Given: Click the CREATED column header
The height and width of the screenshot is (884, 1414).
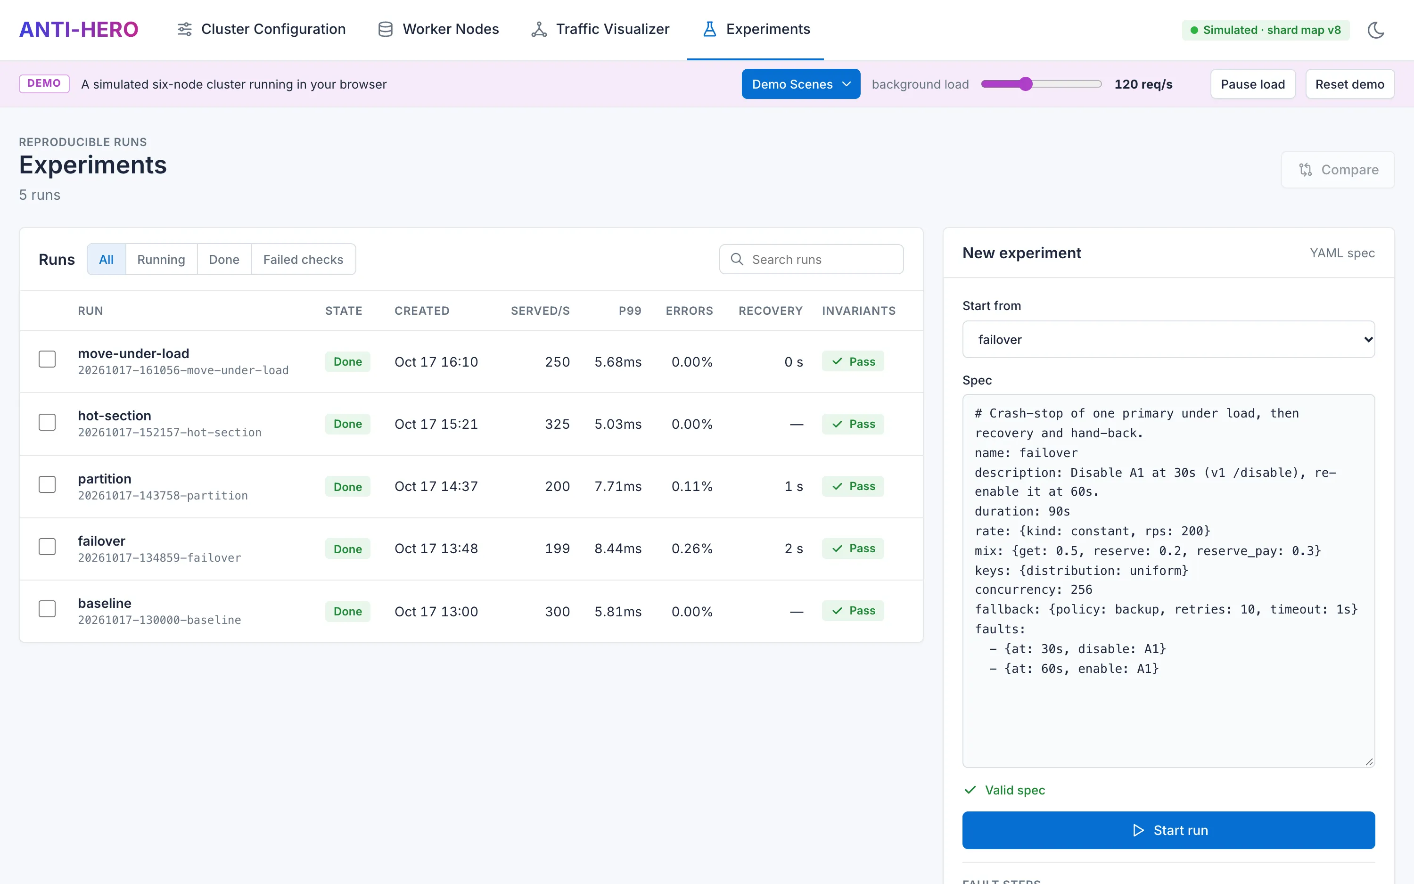Looking at the screenshot, I should tap(422, 311).
